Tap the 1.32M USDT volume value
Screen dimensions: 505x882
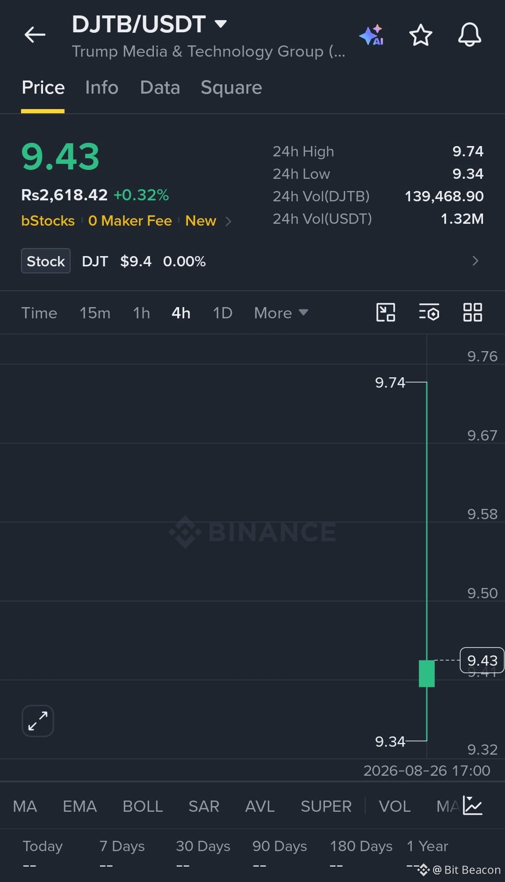[x=462, y=219]
